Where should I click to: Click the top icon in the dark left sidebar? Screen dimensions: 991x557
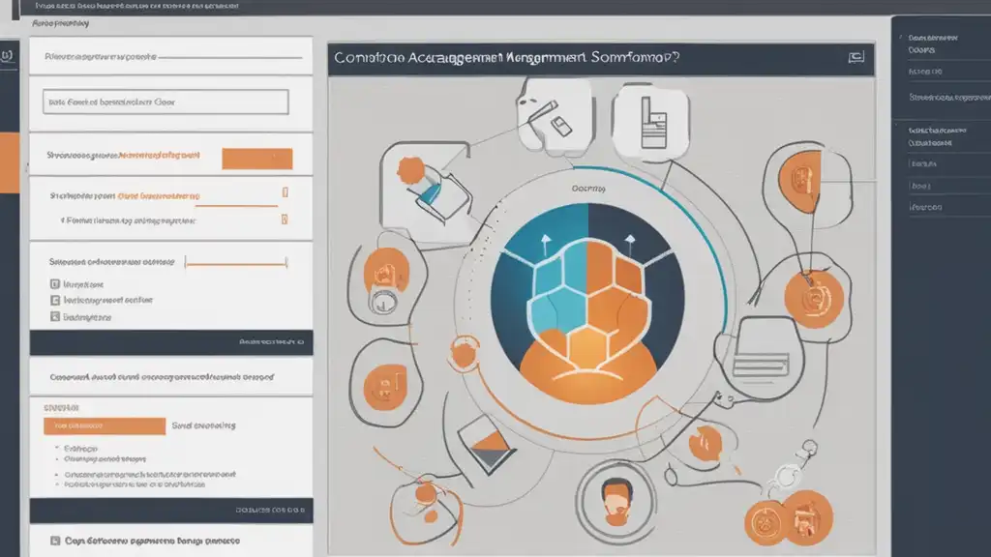click(7, 55)
